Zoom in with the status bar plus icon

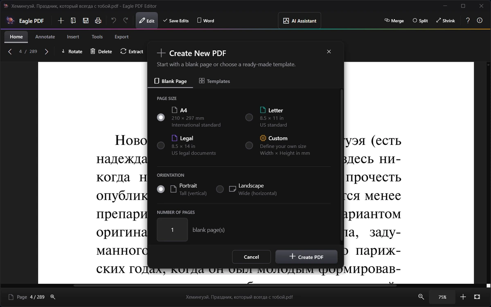463,297
